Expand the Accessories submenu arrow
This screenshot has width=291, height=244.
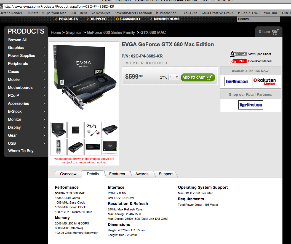(44, 103)
